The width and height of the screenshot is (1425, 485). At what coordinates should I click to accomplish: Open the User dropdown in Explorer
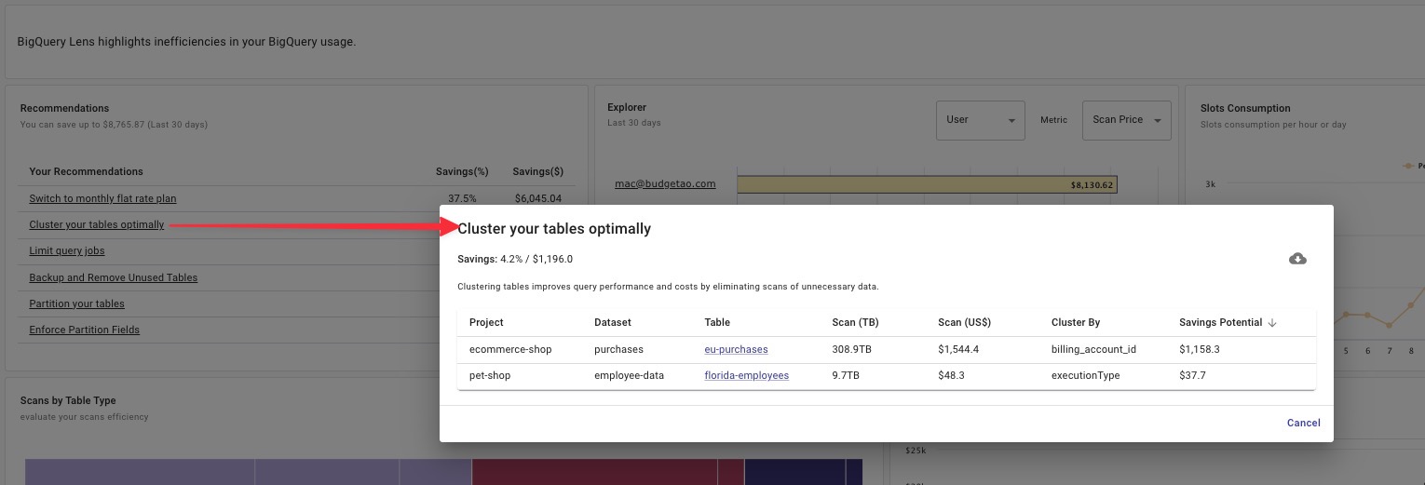point(980,120)
